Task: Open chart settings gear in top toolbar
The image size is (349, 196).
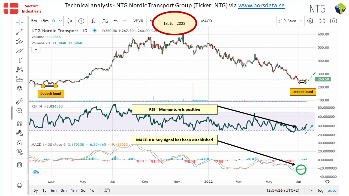Action: (310, 21)
